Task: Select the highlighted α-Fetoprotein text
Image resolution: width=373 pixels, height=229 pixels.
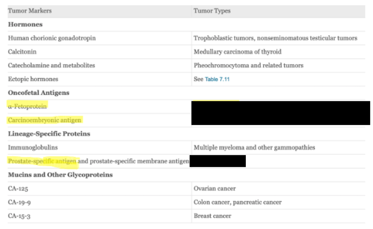Action: (x=27, y=106)
